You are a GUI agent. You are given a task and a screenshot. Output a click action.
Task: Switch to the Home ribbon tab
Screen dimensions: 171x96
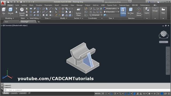(x=10, y=5)
